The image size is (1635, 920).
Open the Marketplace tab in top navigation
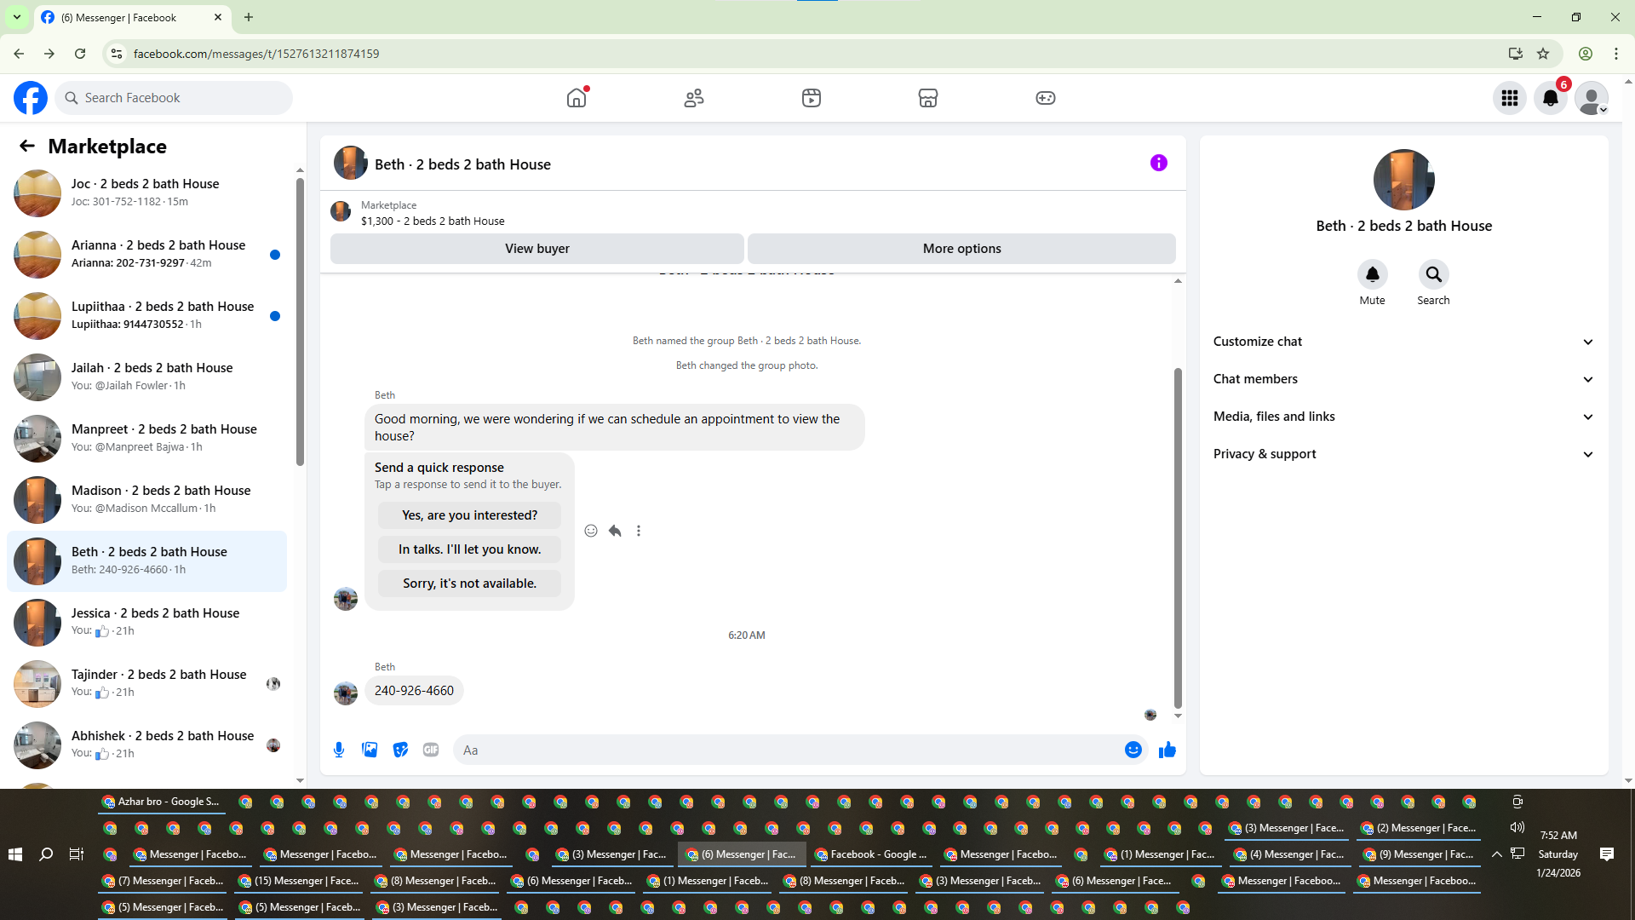pyautogui.click(x=927, y=98)
